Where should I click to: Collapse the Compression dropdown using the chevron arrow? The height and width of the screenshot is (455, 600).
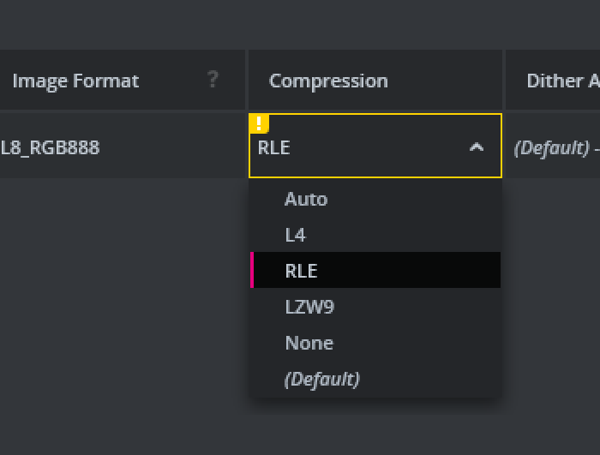(477, 147)
